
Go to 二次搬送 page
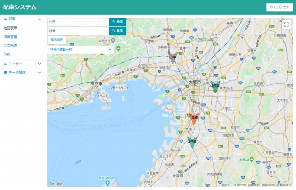click(x=10, y=46)
